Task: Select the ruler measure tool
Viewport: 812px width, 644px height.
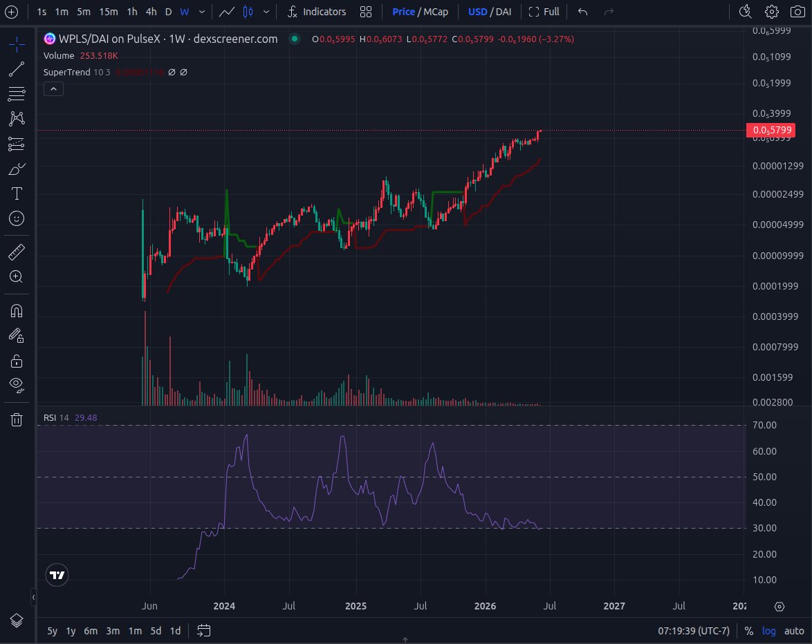Action: click(x=17, y=252)
